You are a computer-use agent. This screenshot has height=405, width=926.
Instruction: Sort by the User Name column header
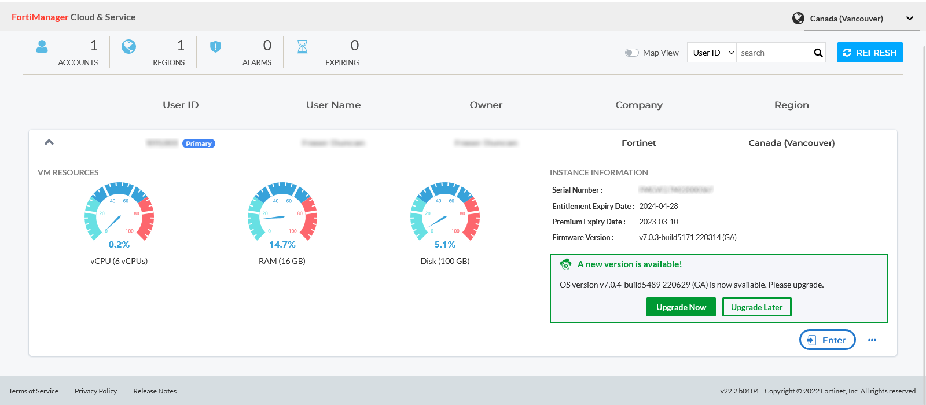[333, 105]
